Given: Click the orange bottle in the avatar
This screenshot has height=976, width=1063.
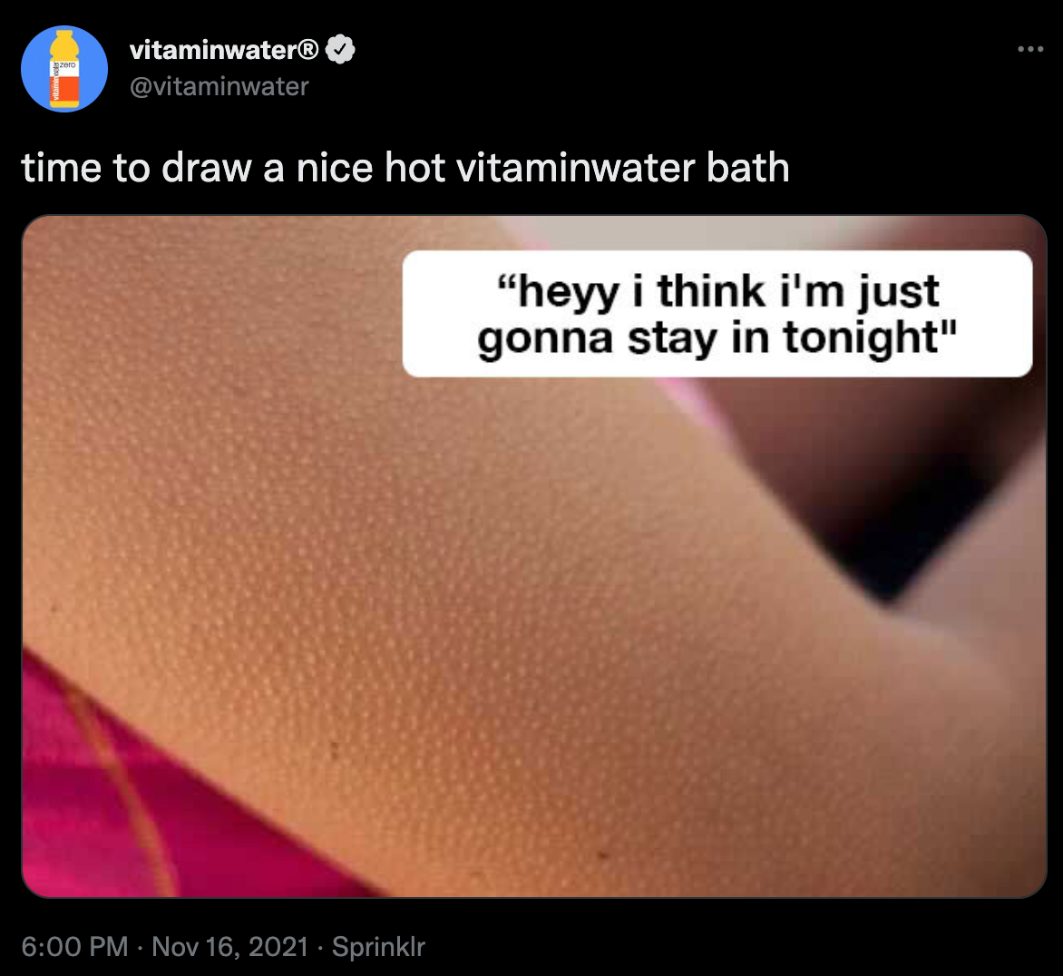Looking at the screenshot, I should [65, 69].
